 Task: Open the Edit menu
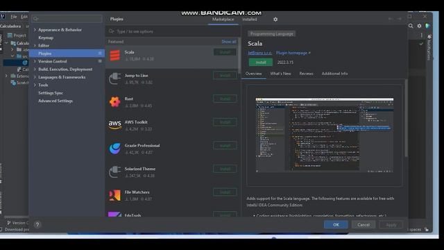point(24,17)
